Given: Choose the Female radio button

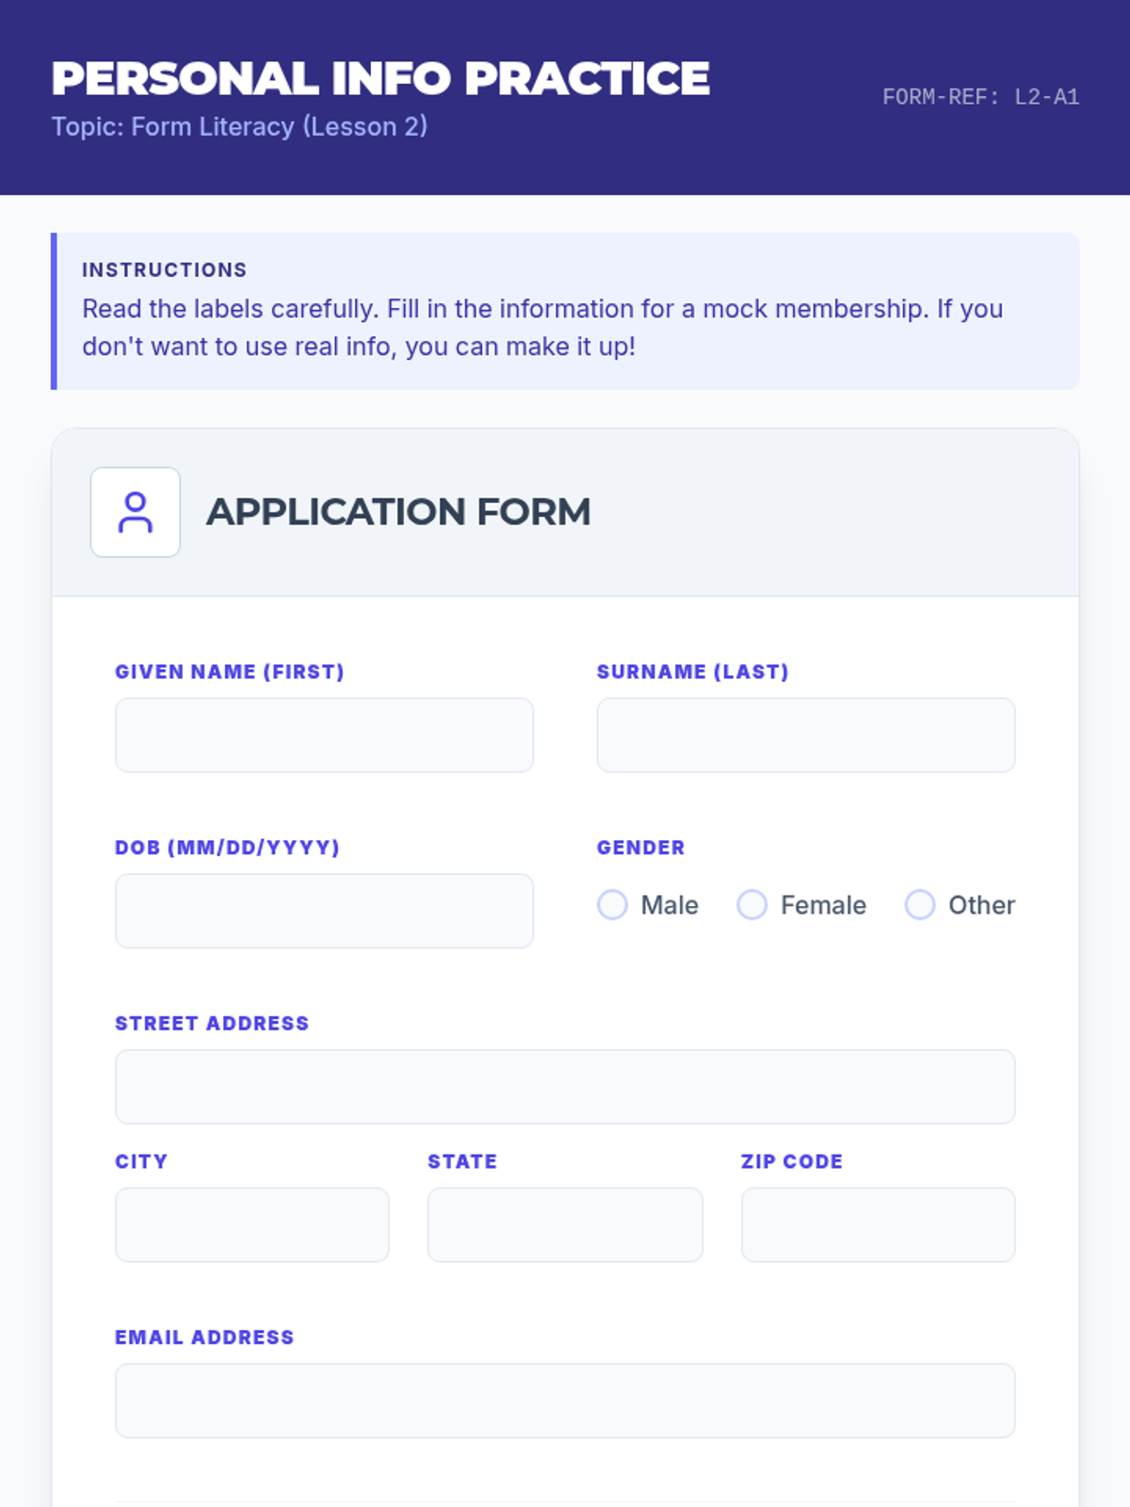Looking at the screenshot, I should 752,905.
